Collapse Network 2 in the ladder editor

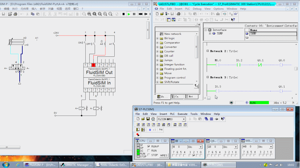pos(208,51)
